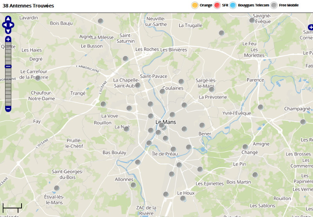Image resolution: width=313 pixels, height=217 pixels.
Task: Toggle the Orange operator filter
Action: 194,5
